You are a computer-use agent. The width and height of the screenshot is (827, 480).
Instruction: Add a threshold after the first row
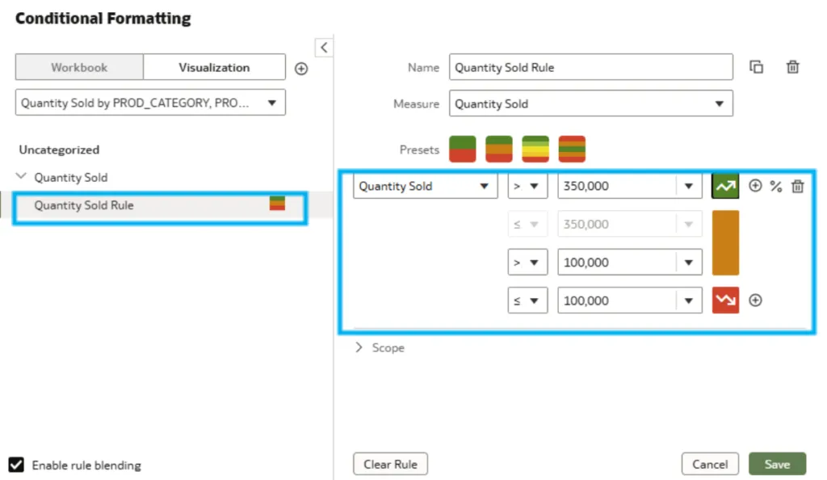[755, 187]
